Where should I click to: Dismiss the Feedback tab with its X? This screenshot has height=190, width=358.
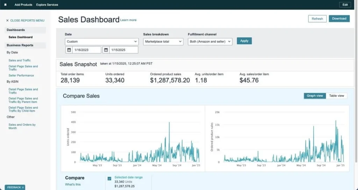pos(23,187)
